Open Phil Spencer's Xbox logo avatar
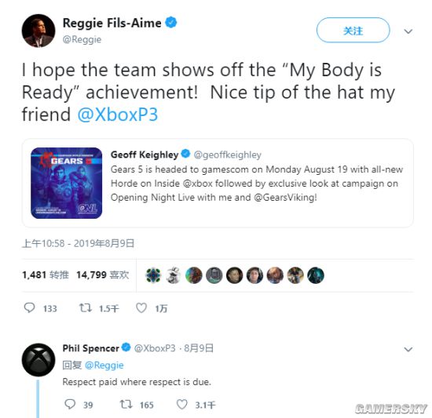The width and height of the screenshot is (432, 418). point(38,360)
